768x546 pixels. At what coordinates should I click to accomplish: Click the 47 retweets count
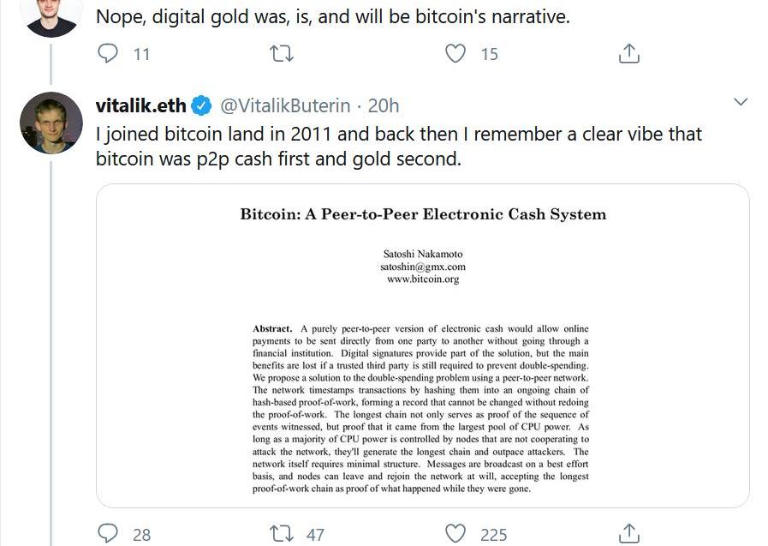tap(315, 535)
